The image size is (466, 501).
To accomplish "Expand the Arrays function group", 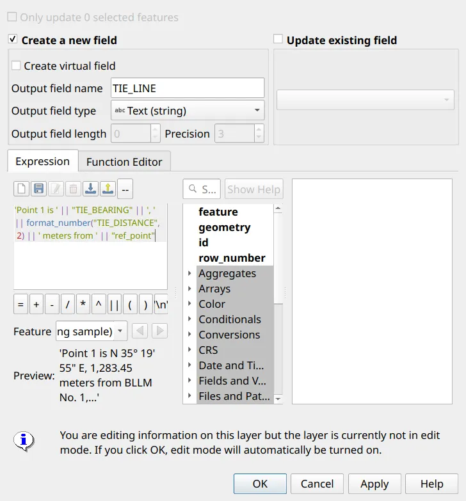I will pos(189,289).
